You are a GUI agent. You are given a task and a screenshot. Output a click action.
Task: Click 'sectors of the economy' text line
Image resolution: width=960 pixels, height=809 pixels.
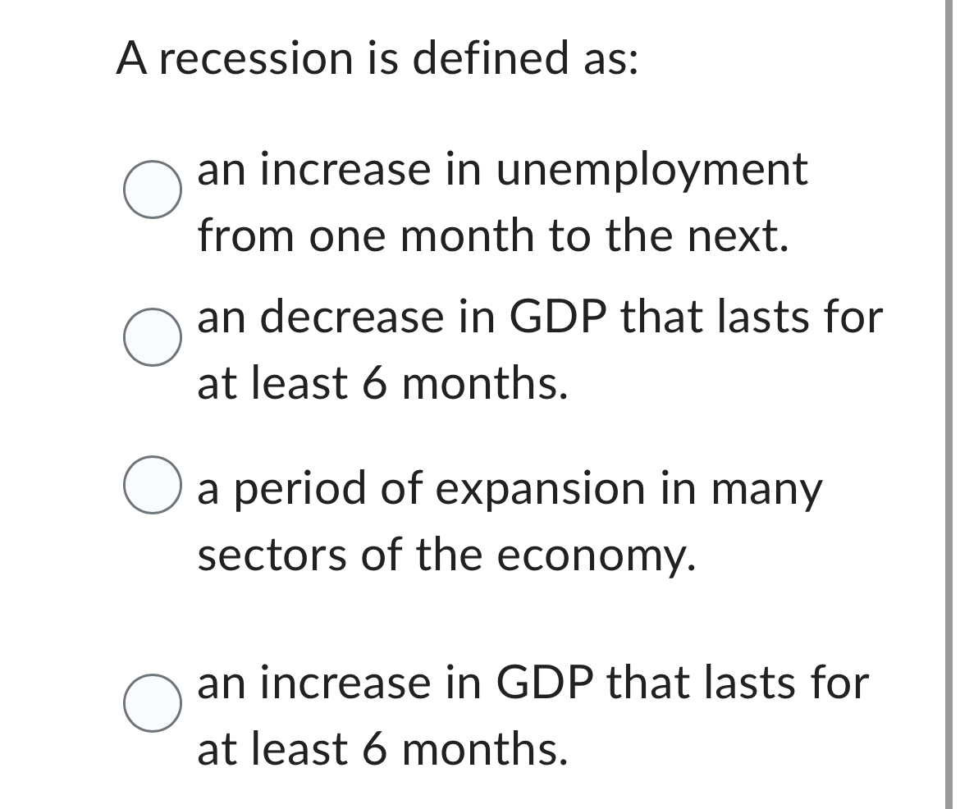tap(447, 555)
